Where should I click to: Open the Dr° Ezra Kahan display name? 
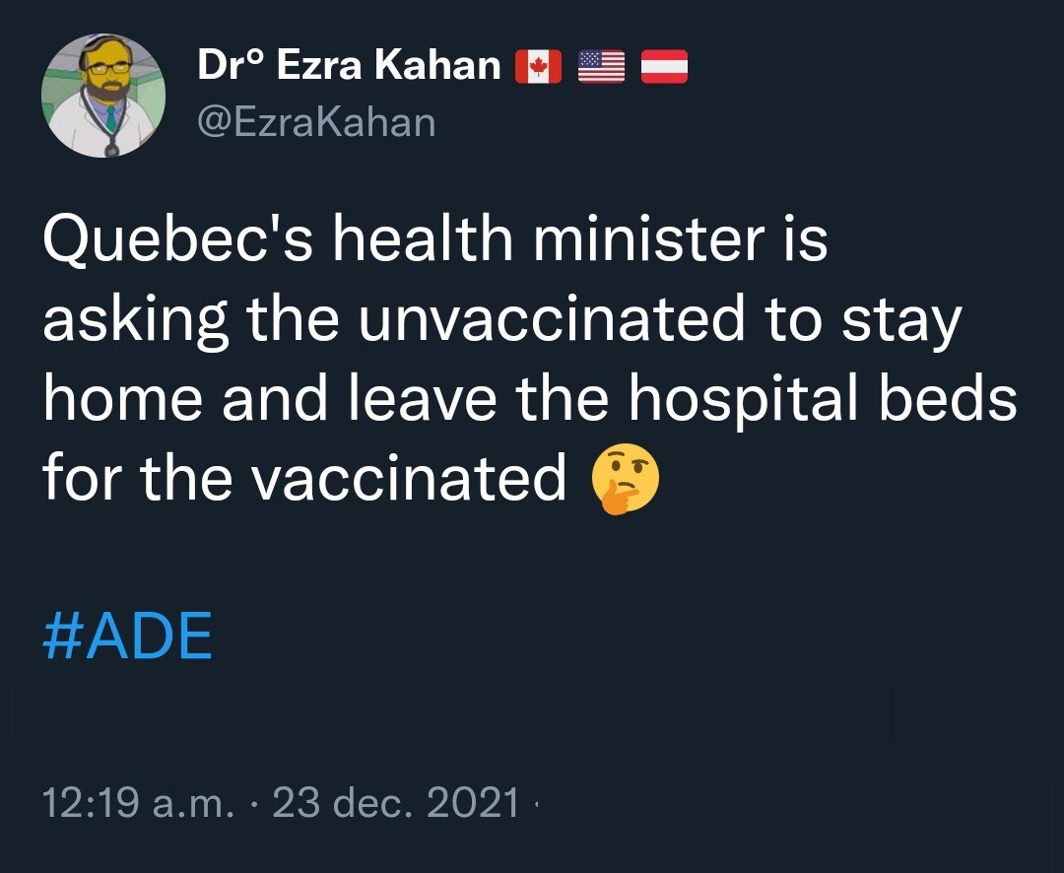coord(349,66)
